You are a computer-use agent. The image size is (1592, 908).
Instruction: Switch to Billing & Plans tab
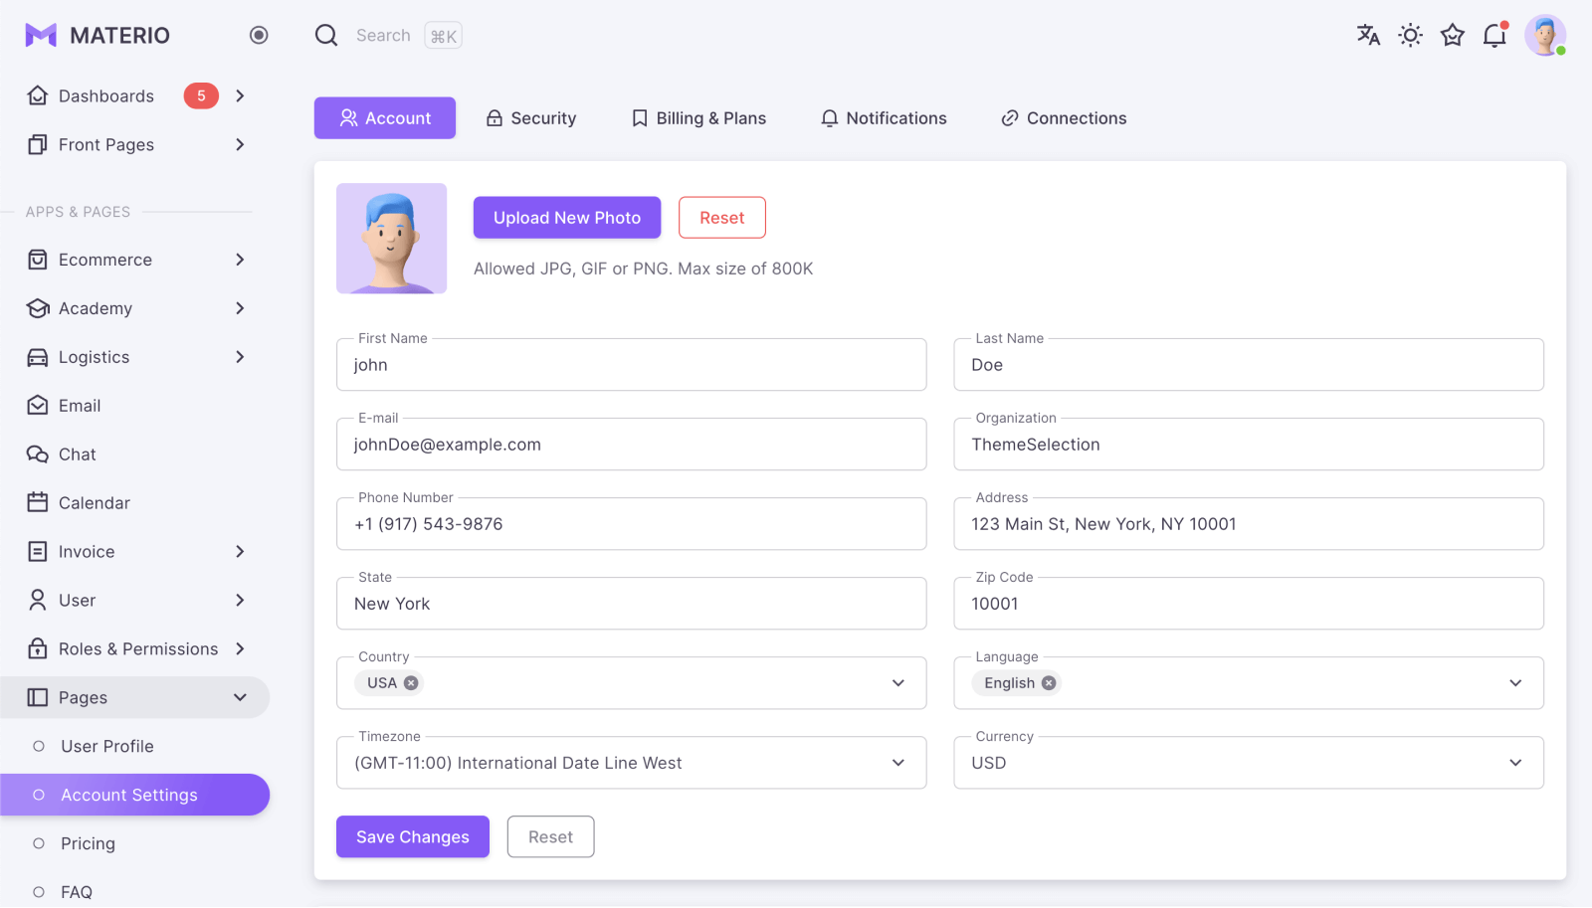699,118
